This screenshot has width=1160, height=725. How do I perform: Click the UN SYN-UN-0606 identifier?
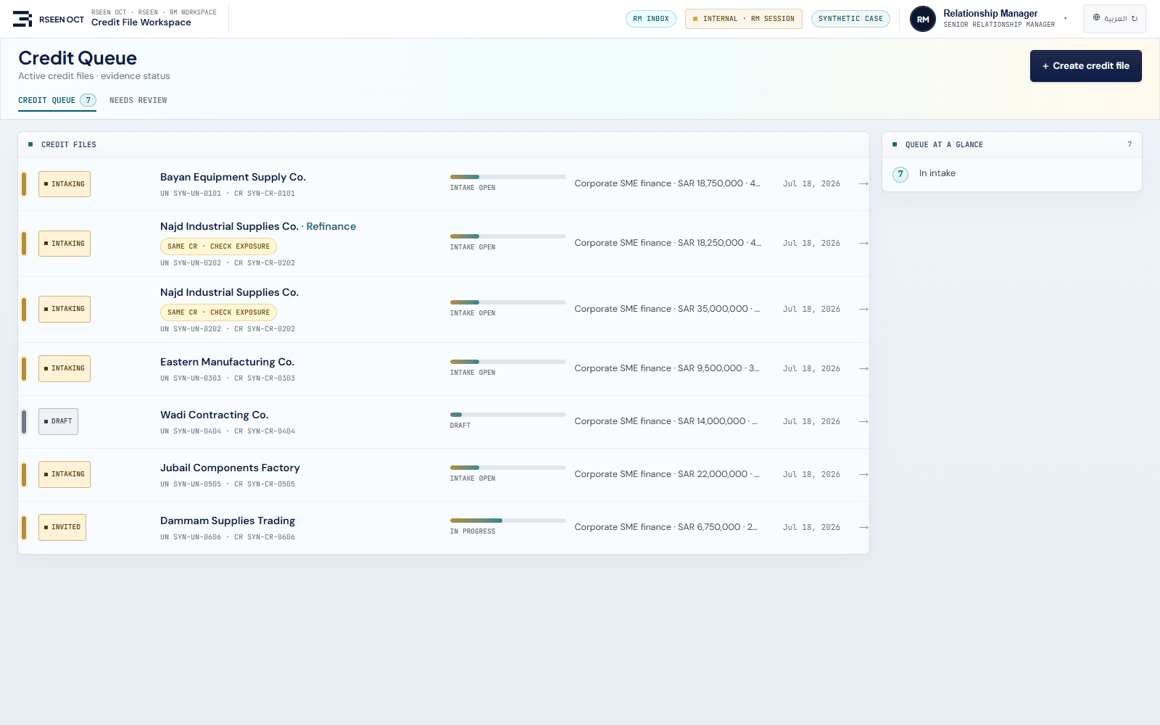coord(191,537)
